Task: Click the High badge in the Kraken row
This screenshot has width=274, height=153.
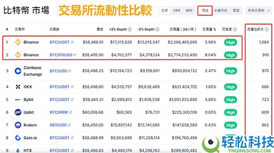Action: 231,125
